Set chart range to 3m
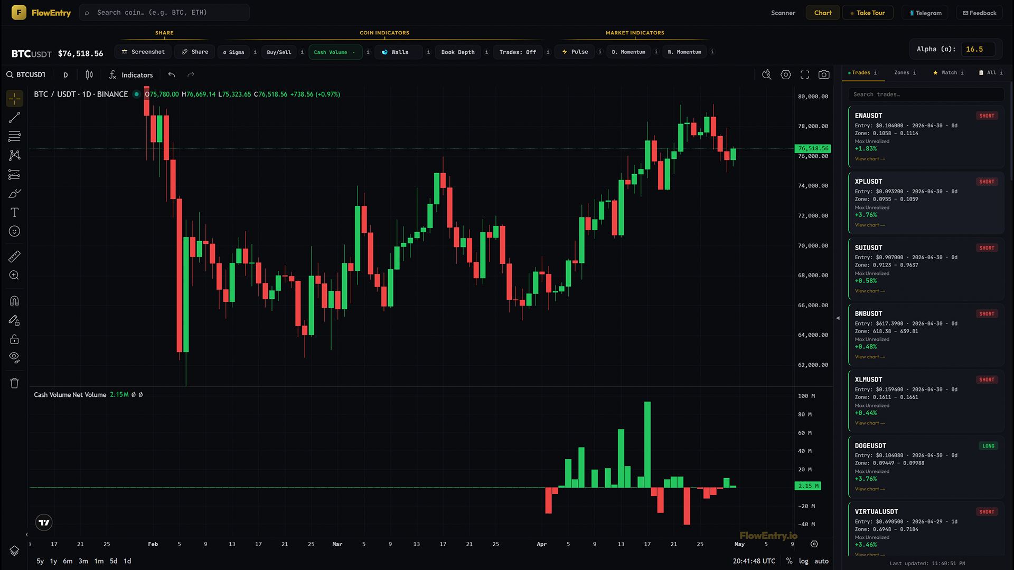This screenshot has height=570, width=1014. (x=83, y=561)
